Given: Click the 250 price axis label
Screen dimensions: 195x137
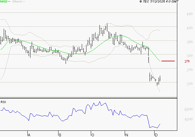Looking at the screenshot, I should [190, 70].
